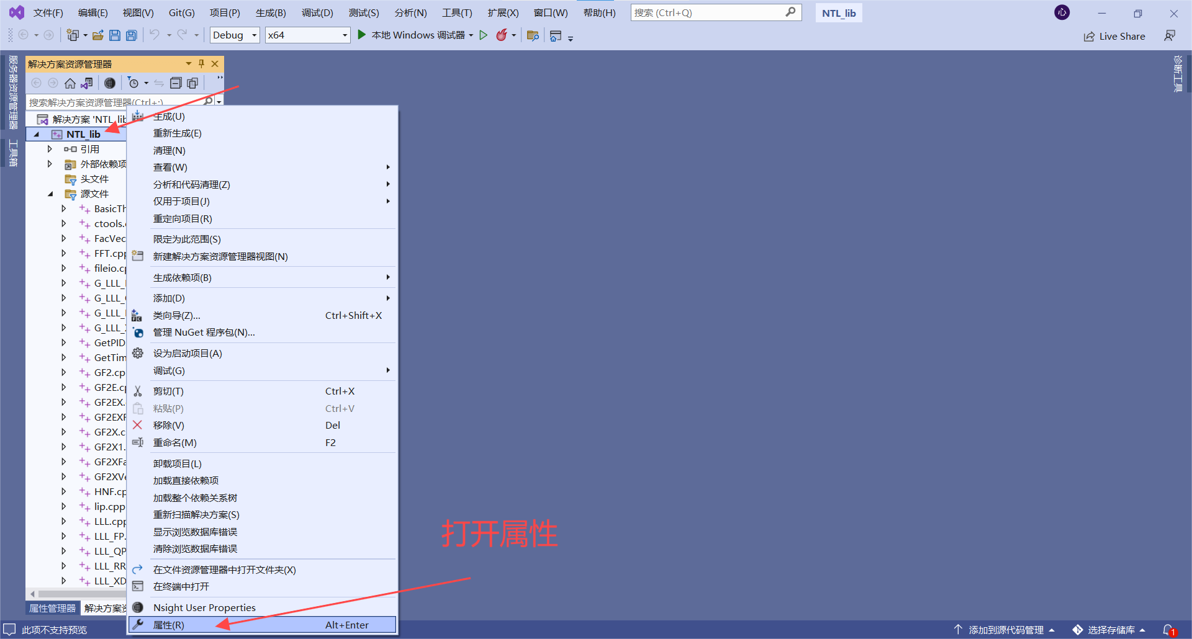Image resolution: width=1192 pixels, height=639 pixels.
Task: Click the Solution Explorer search magnifier icon
Action: [x=209, y=102]
